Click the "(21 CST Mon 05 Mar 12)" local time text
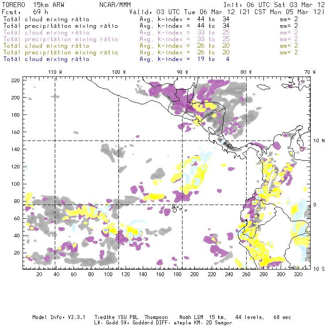The height and width of the screenshot is (327, 327). (282, 12)
